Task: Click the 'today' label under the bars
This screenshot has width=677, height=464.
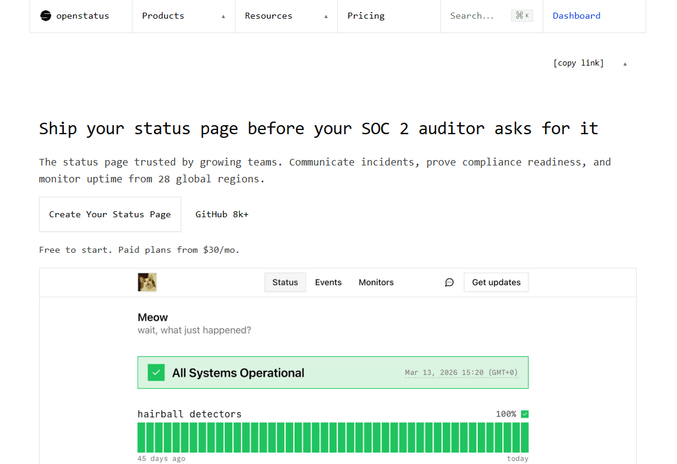Action: [x=517, y=459]
